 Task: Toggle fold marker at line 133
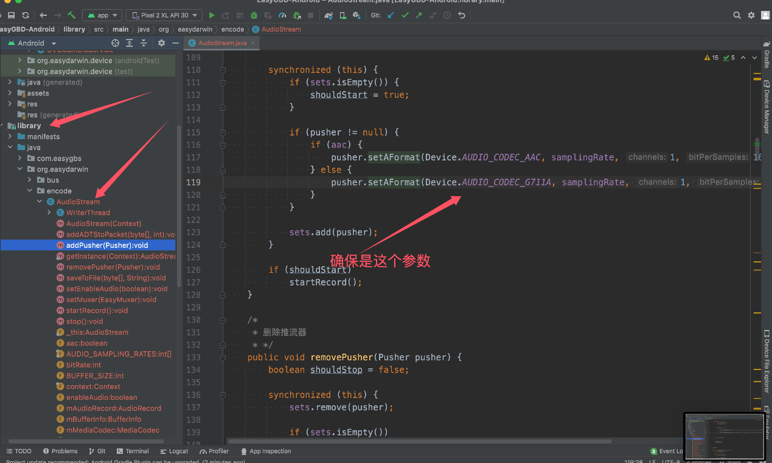point(223,357)
